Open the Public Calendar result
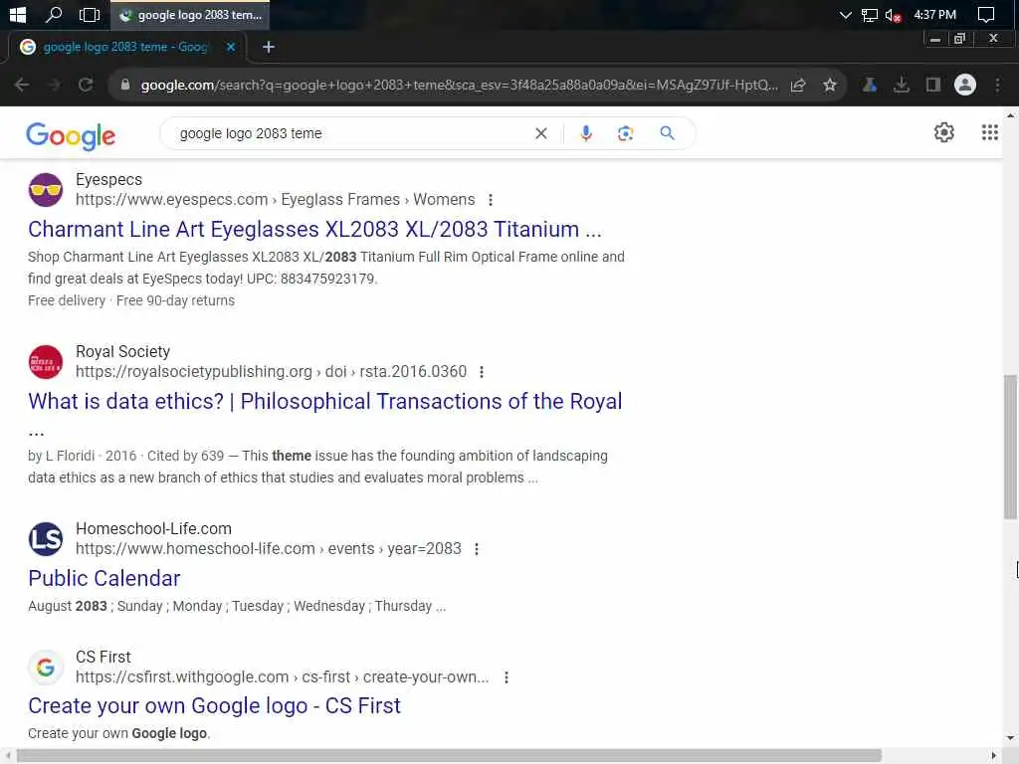Image resolution: width=1019 pixels, height=764 pixels. (103, 579)
